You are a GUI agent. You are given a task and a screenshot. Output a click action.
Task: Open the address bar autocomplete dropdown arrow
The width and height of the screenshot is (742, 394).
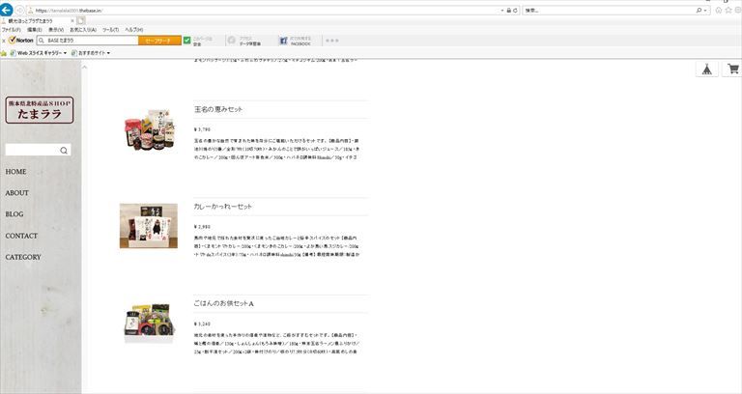click(502, 10)
